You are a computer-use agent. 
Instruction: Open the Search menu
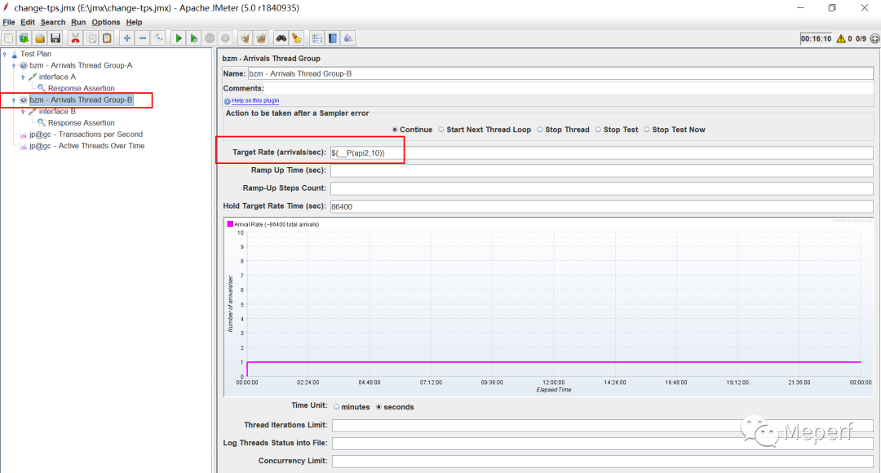click(53, 23)
